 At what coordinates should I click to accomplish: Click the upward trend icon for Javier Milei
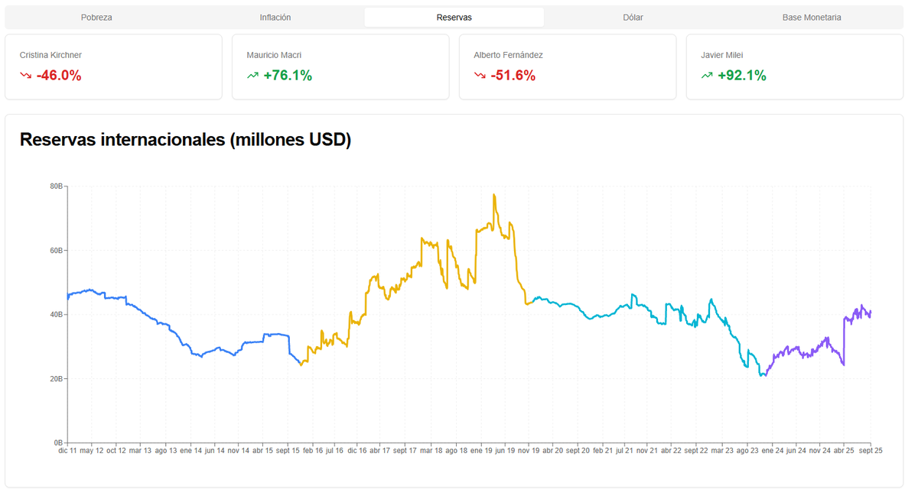click(708, 76)
